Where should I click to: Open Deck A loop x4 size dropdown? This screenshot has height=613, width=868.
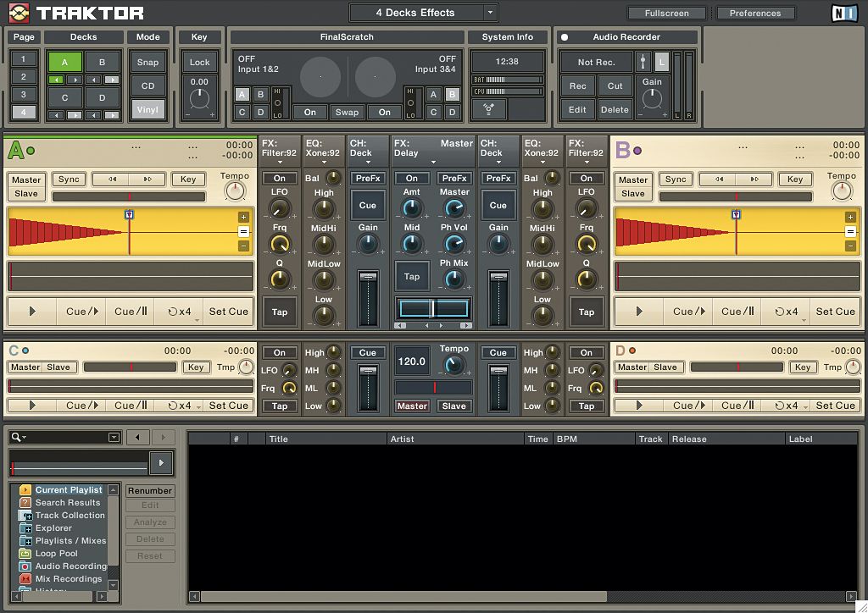pyautogui.click(x=197, y=320)
